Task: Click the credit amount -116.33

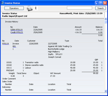Action: [x=78, y=33]
